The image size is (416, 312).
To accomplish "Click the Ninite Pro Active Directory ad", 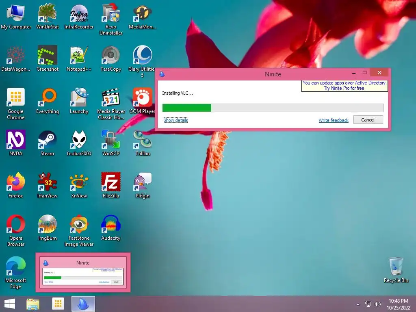I will coord(344,85).
